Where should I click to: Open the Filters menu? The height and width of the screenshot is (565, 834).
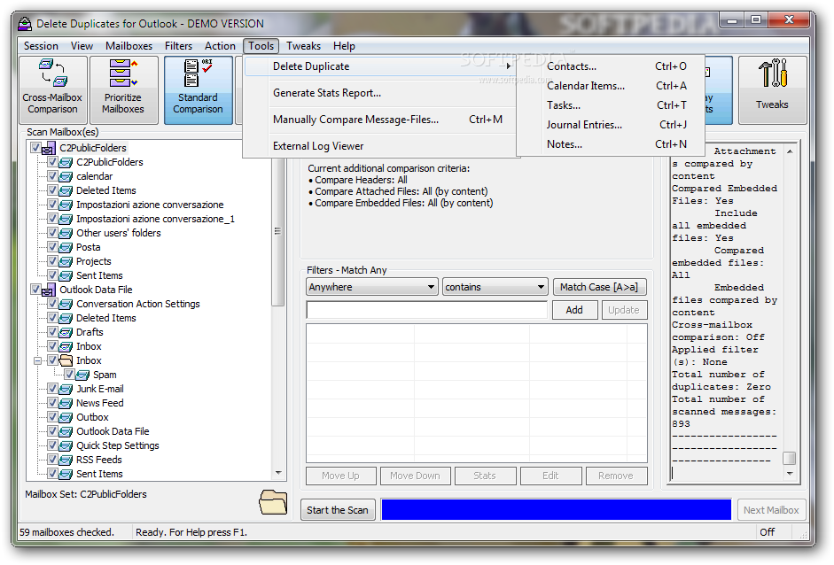point(178,46)
